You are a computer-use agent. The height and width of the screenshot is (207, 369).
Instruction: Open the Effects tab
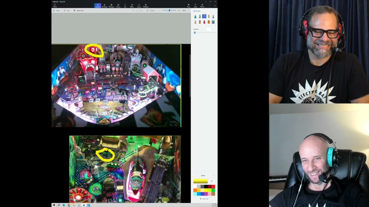132,5
